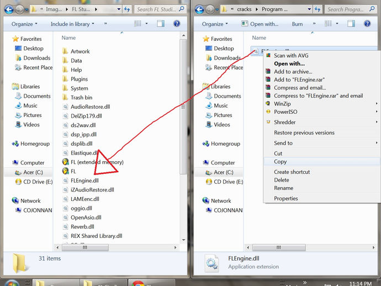Click the Back button in right cracks window
Screen dimensions: 381x286
click(x=199, y=9)
